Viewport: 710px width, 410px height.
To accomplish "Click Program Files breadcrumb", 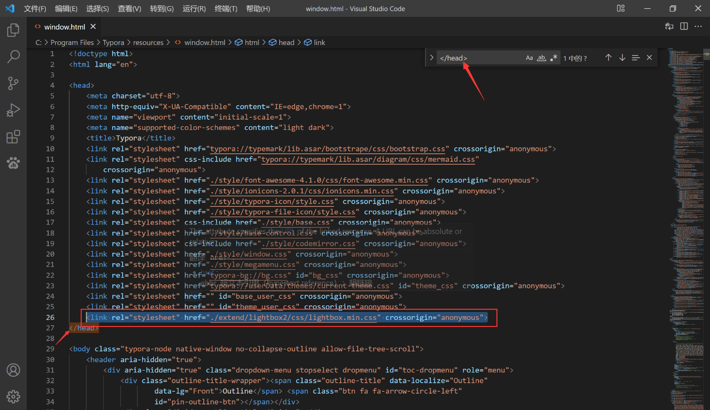I will tap(72, 42).
